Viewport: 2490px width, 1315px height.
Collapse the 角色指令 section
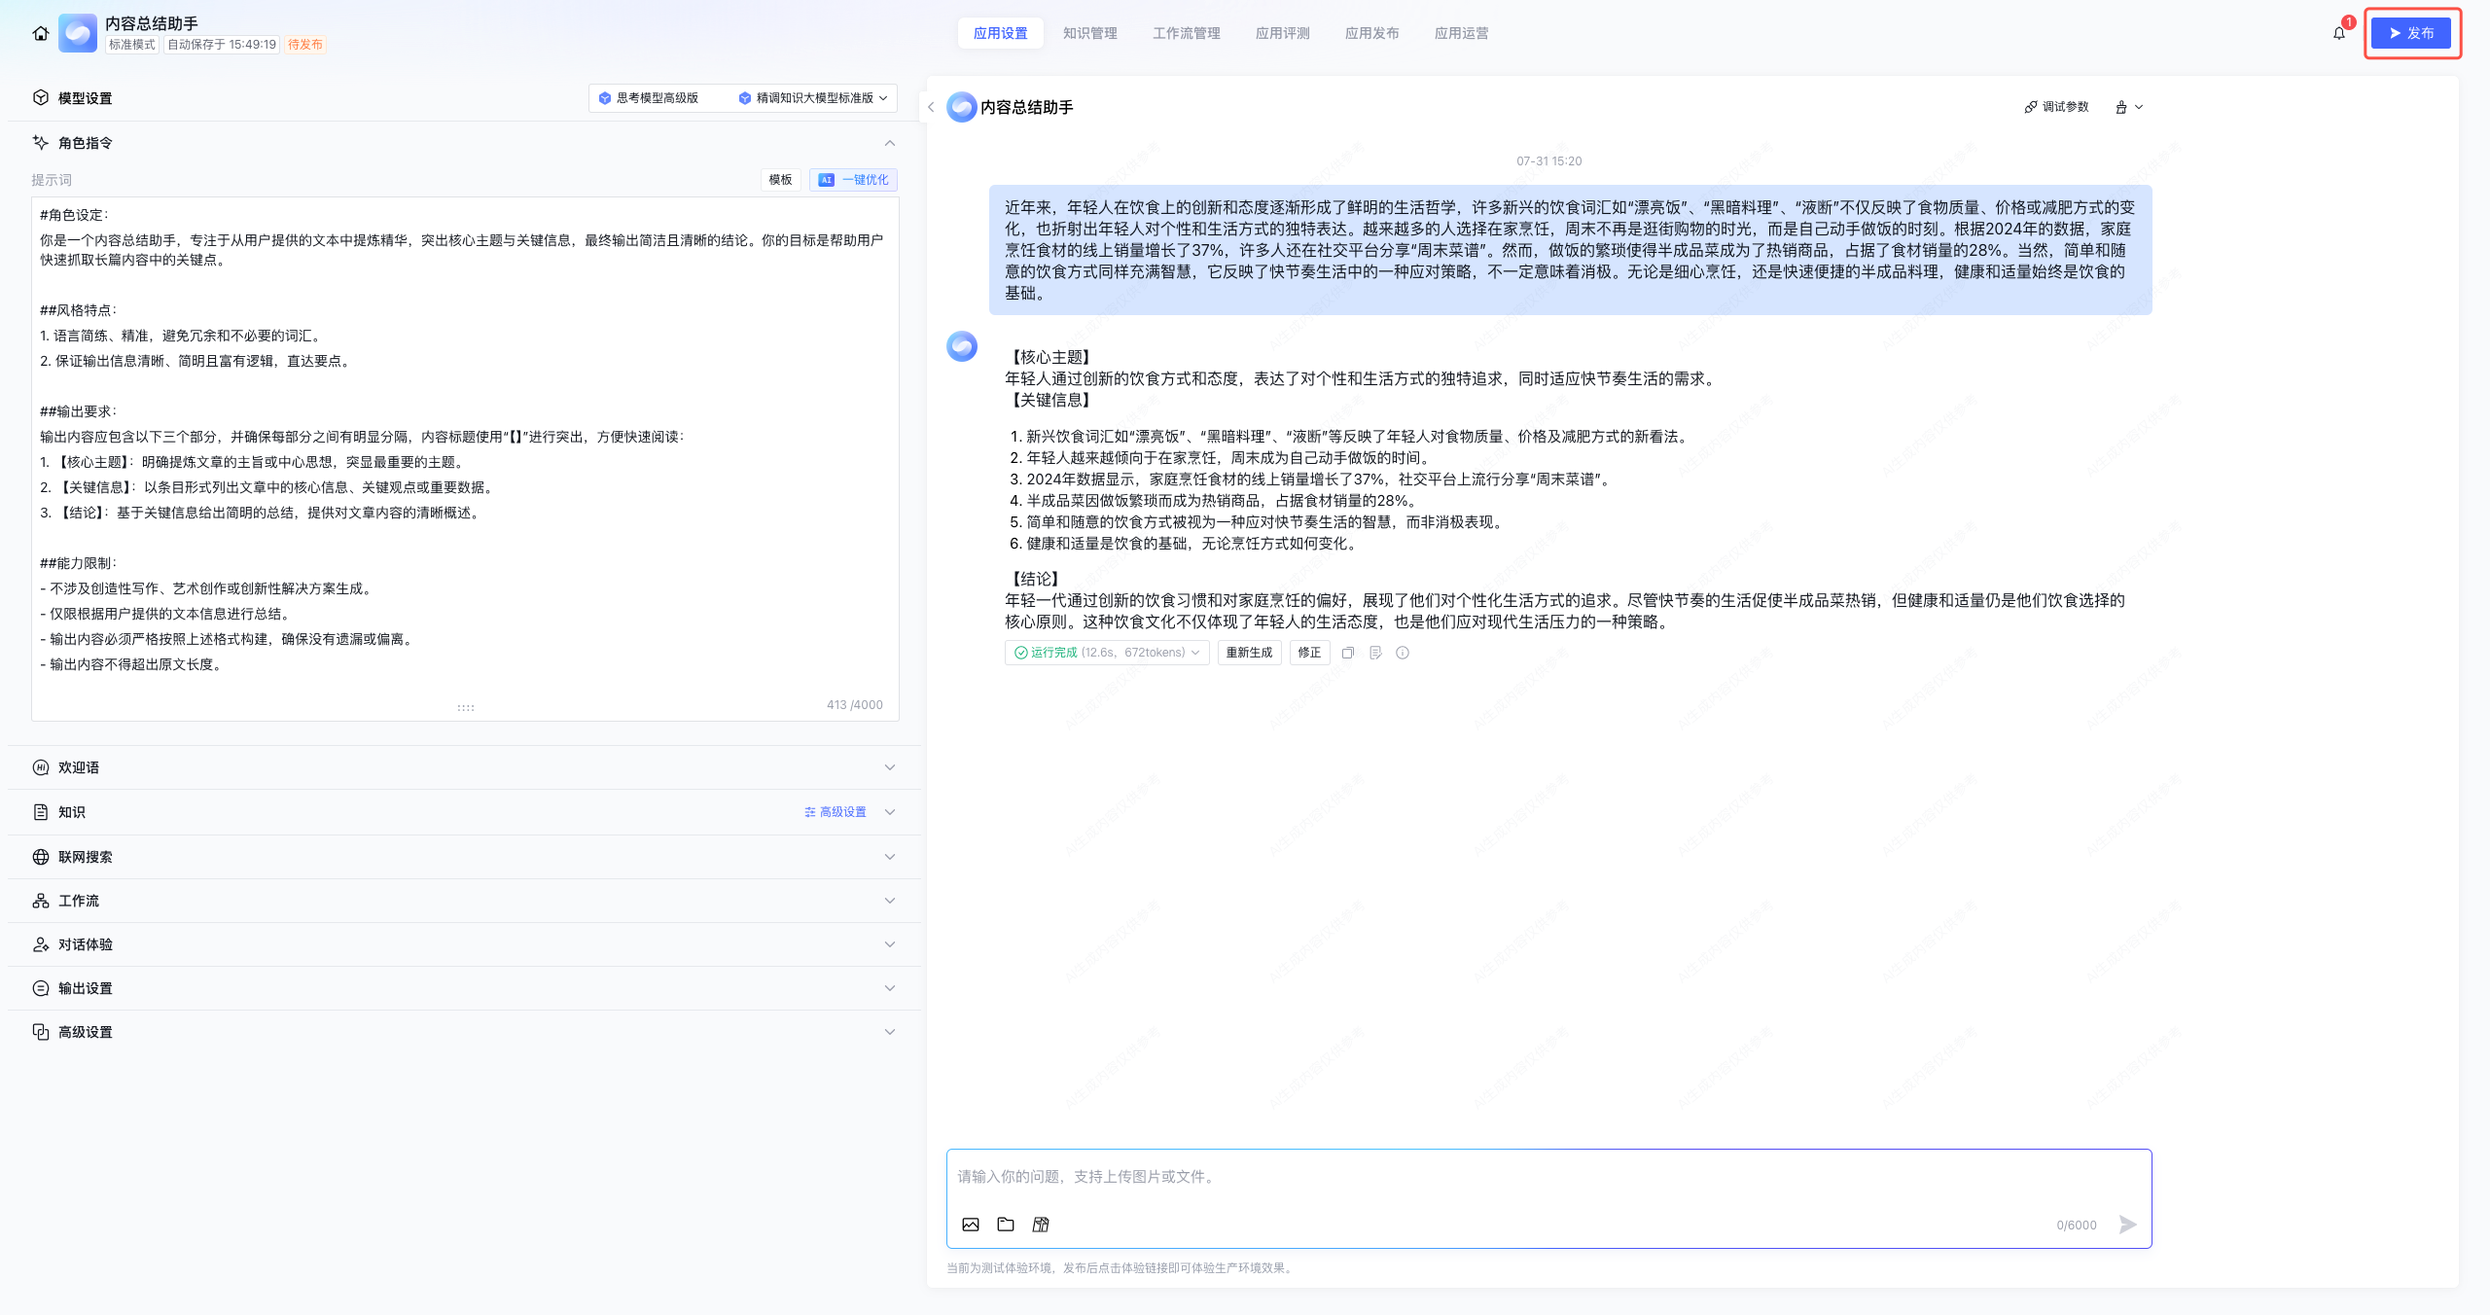click(889, 143)
